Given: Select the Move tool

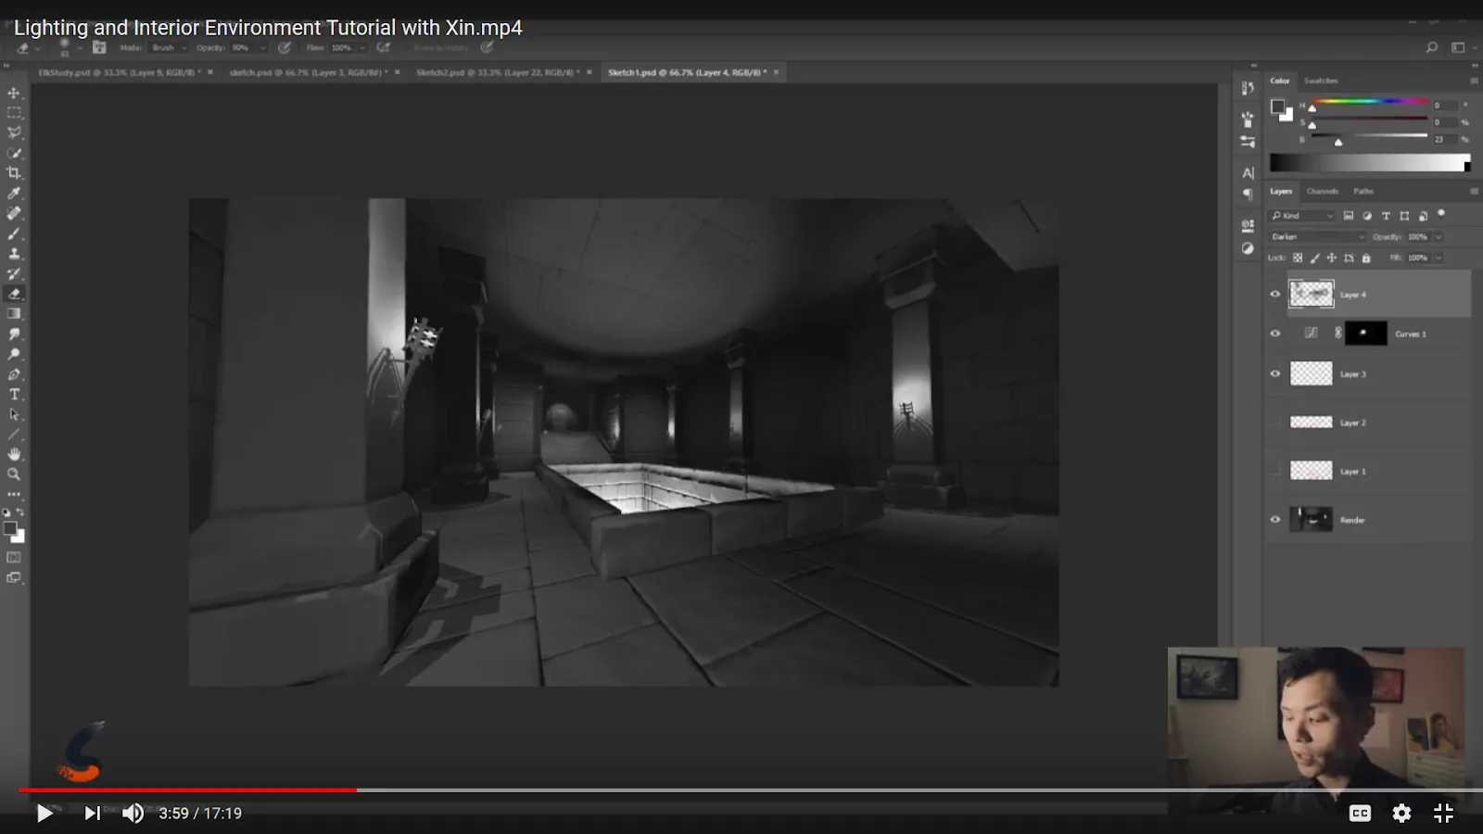Looking at the screenshot, I should 14,94.
